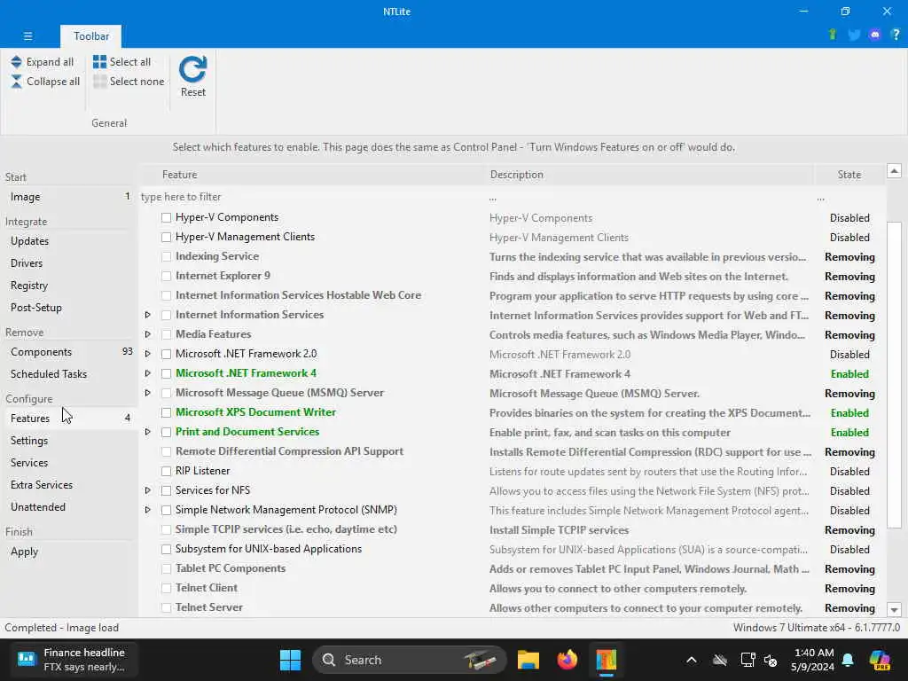Expand Microsoft .NET Framework 4 node
Screen dimensions: 908x681
tap(148, 373)
